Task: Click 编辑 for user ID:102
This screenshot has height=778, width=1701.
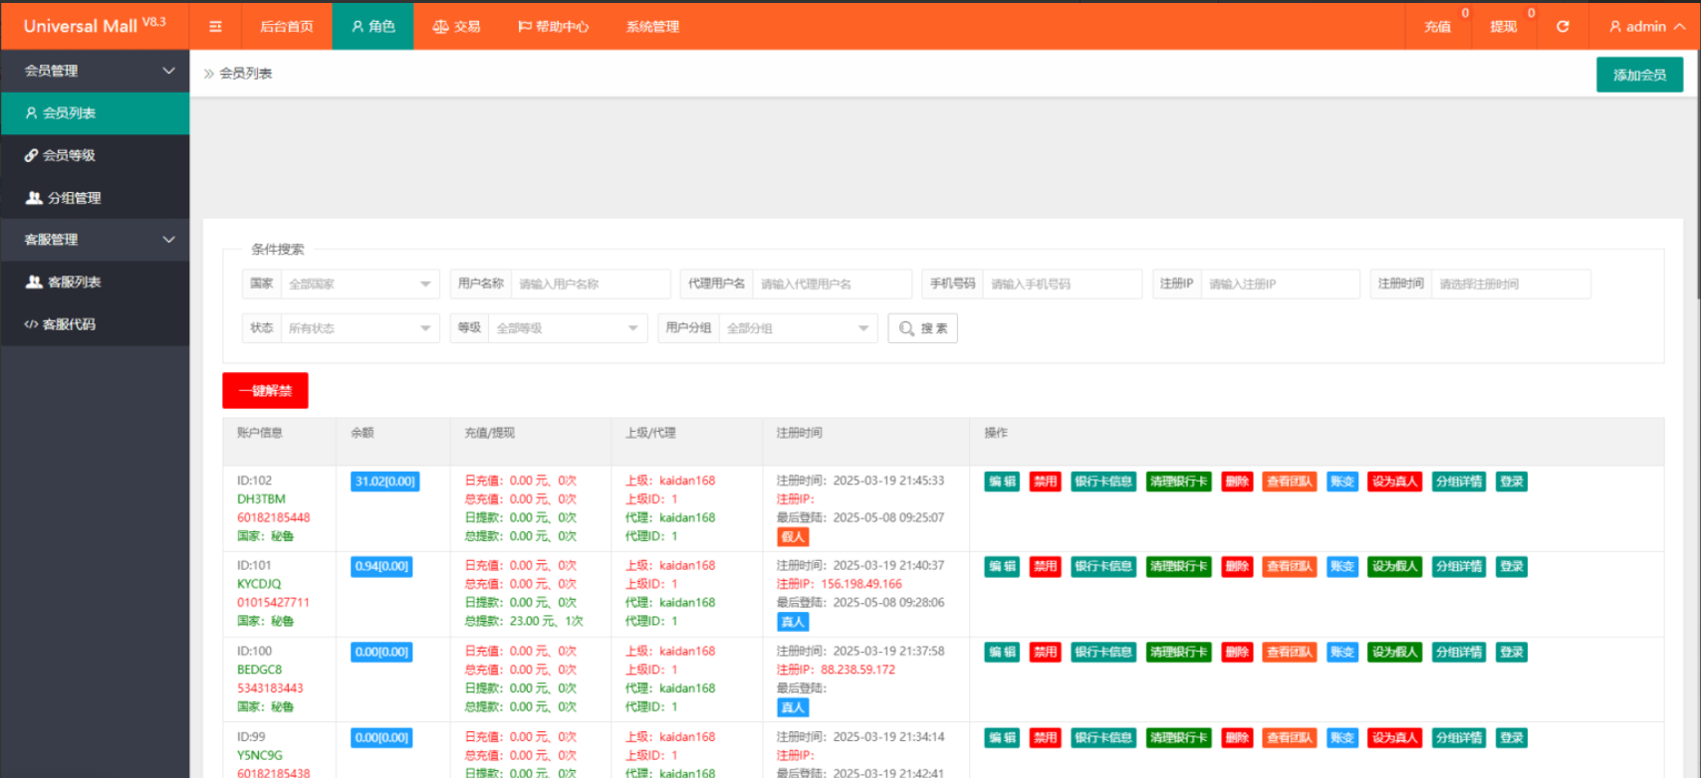Action: (x=1002, y=482)
